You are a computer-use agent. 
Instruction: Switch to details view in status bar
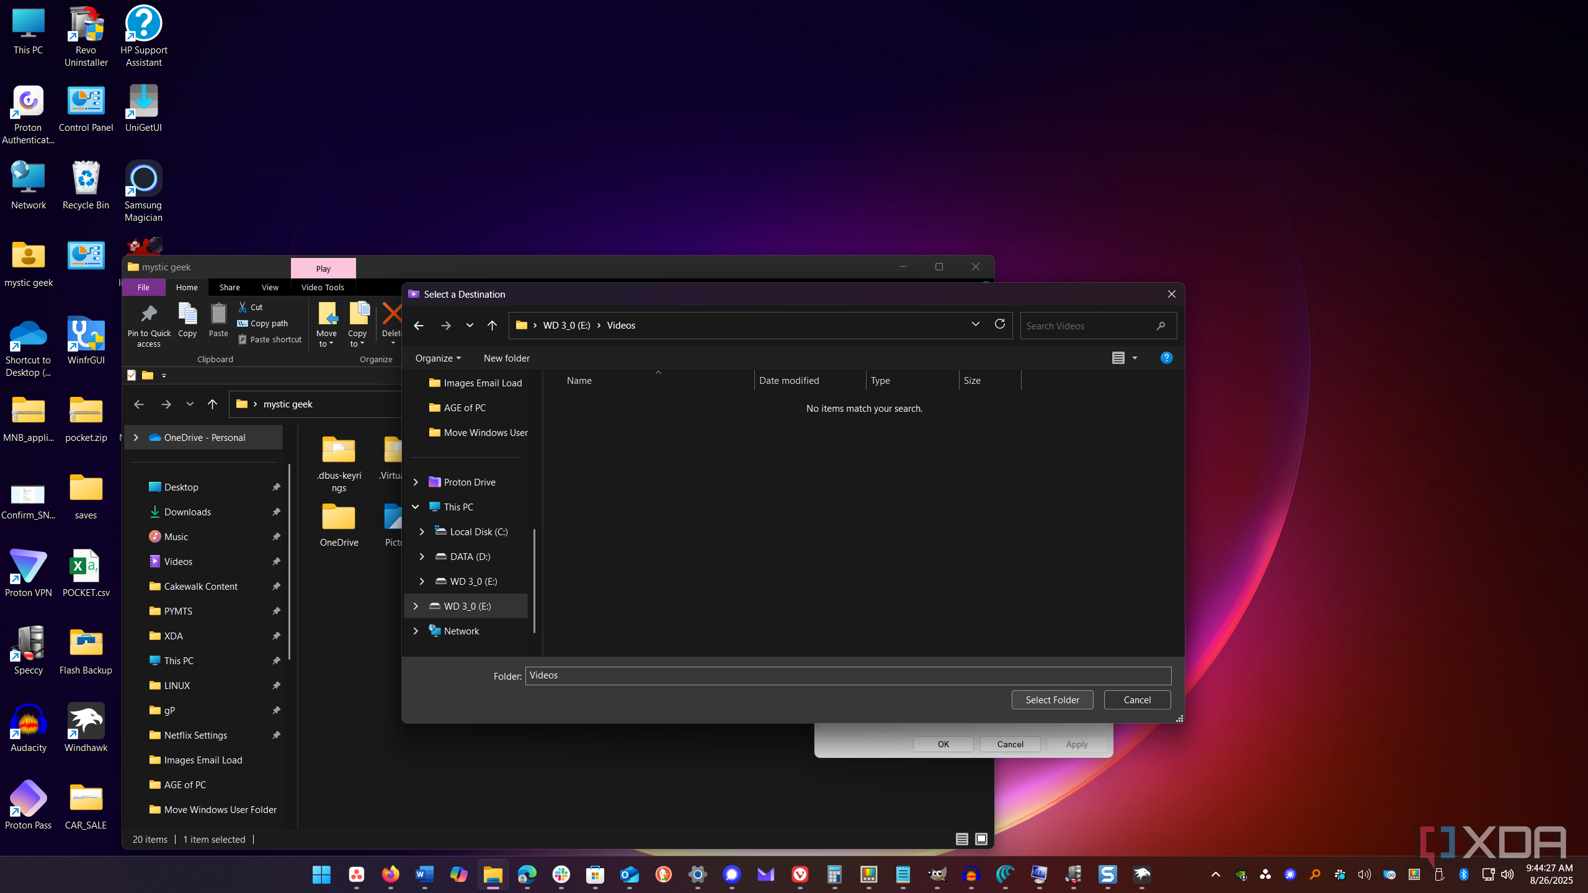tap(961, 839)
